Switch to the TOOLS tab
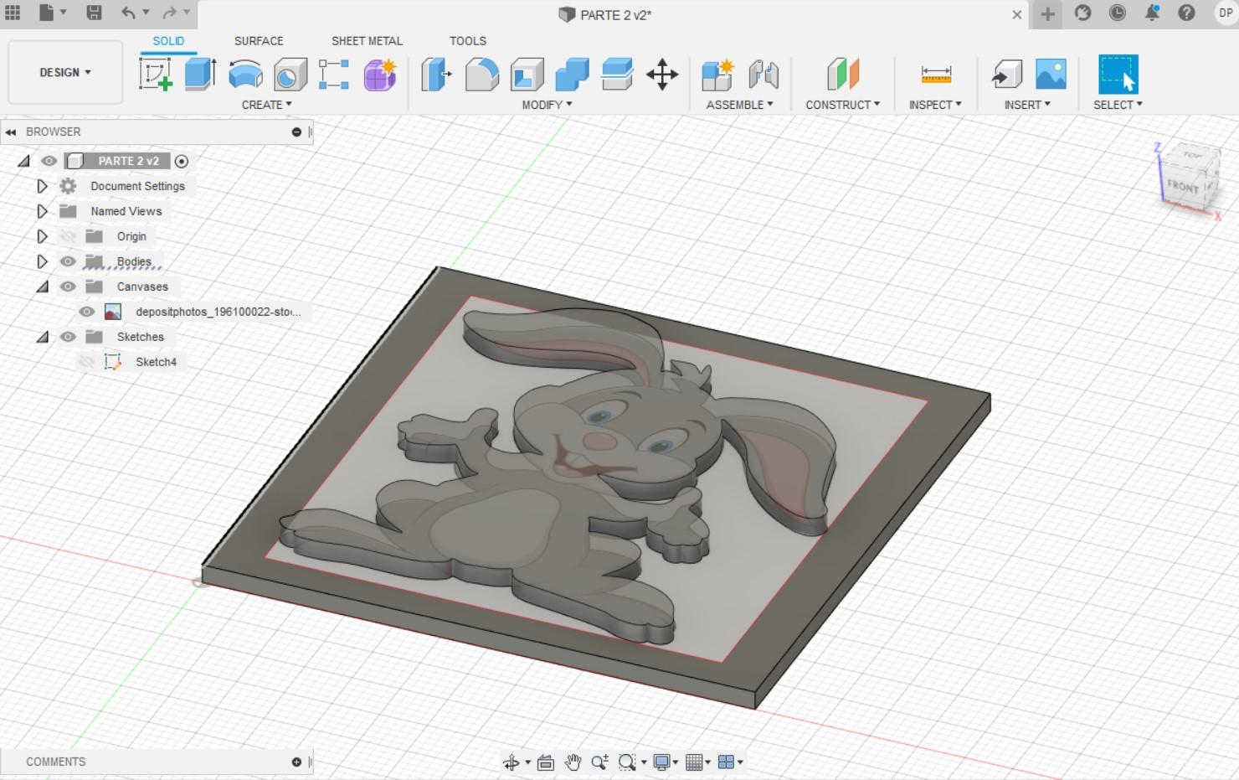Viewport: 1239px width, 780px height. pos(468,40)
